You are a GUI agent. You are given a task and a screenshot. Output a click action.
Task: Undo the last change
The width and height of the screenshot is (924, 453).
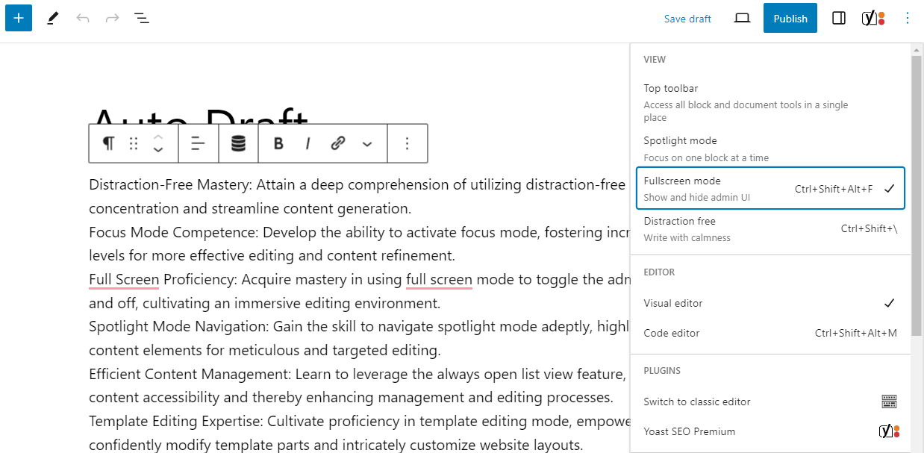point(82,18)
